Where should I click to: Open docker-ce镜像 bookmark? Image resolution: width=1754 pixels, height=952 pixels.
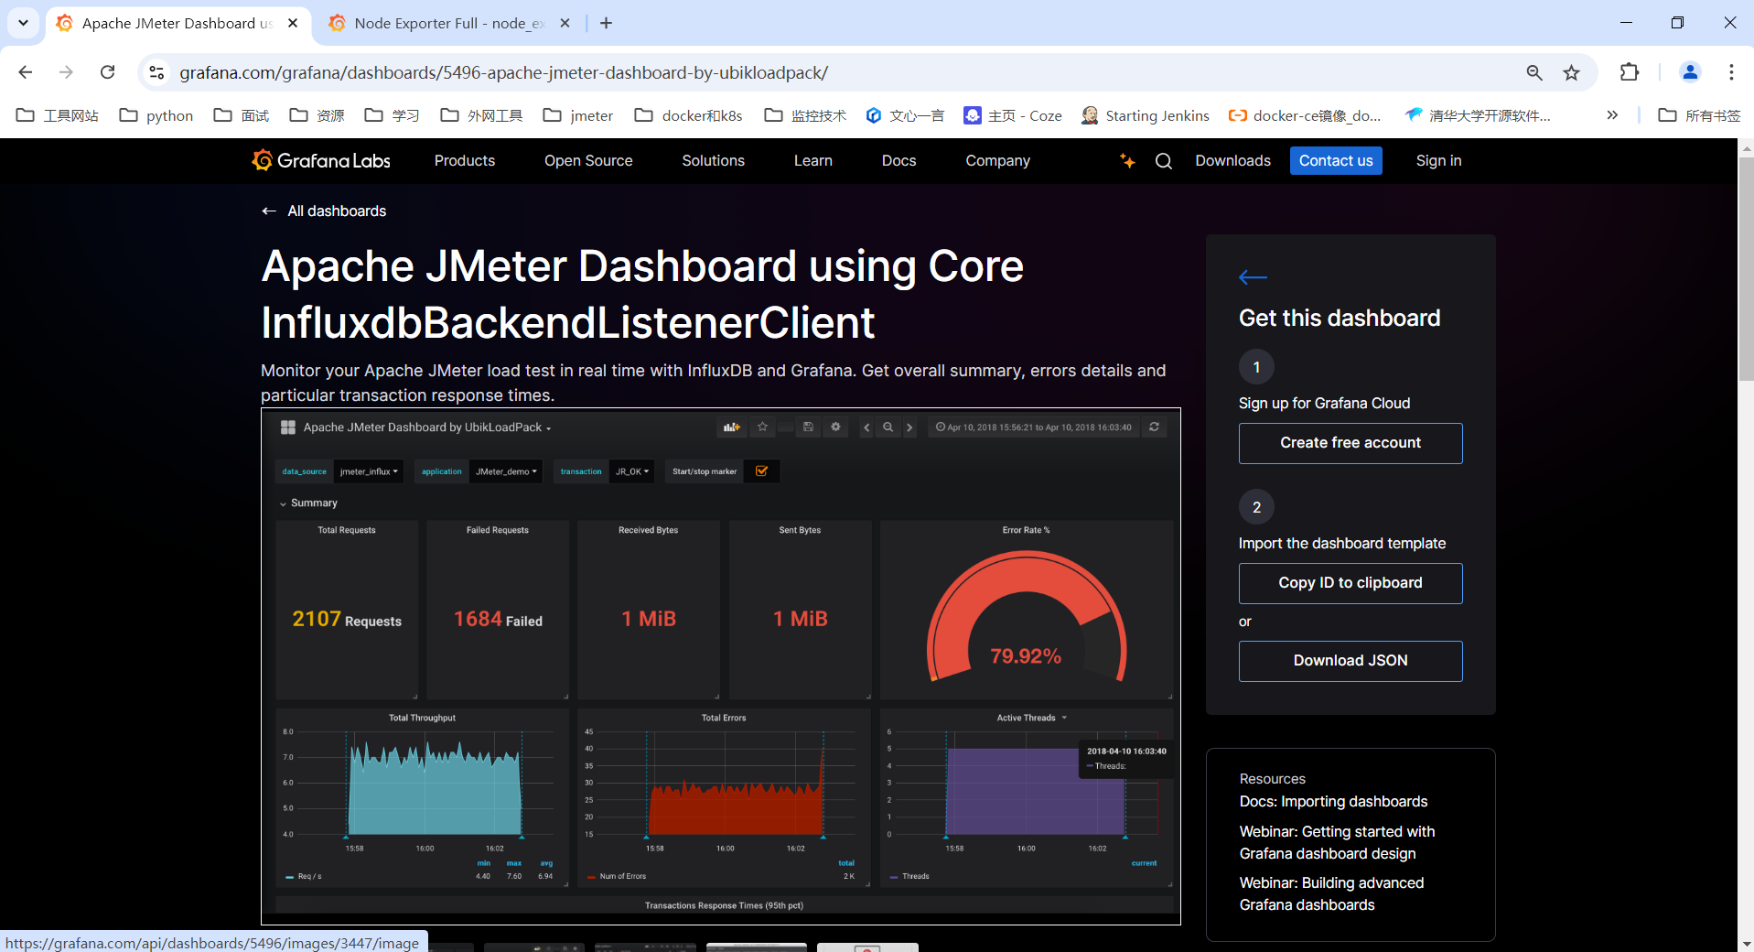click(1305, 115)
